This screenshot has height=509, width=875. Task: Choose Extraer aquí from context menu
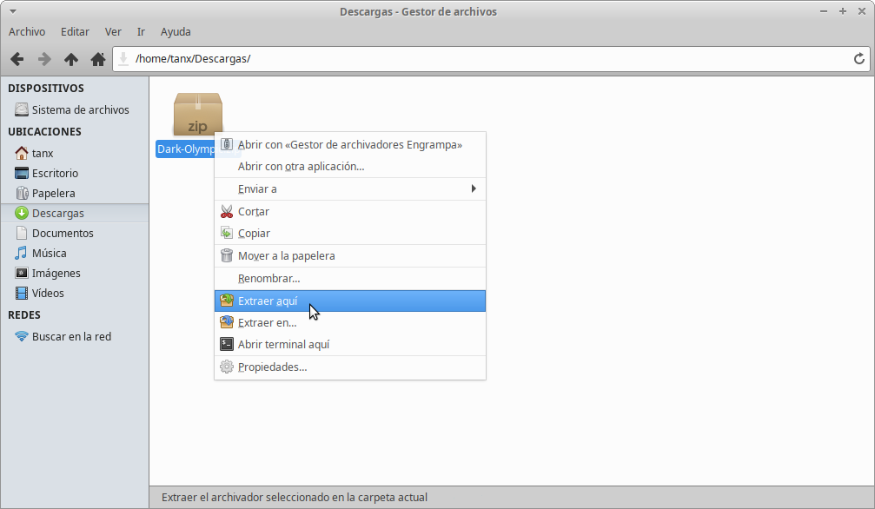[x=268, y=301]
